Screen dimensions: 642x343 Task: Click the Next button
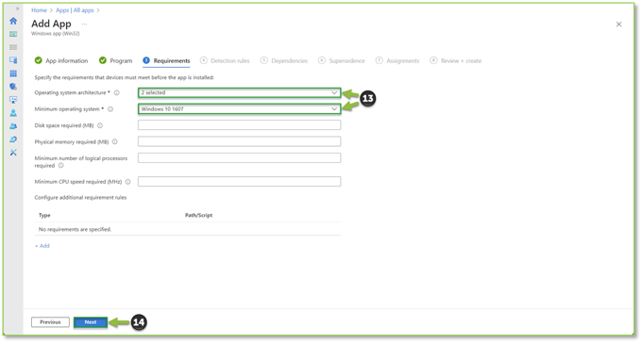pos(91,322)
